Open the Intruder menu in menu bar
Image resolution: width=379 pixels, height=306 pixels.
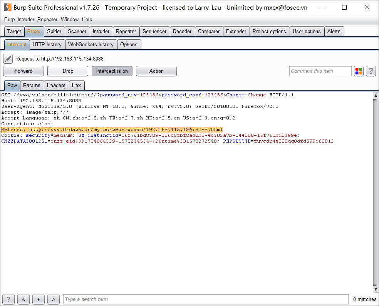click(x=26, y=20)
